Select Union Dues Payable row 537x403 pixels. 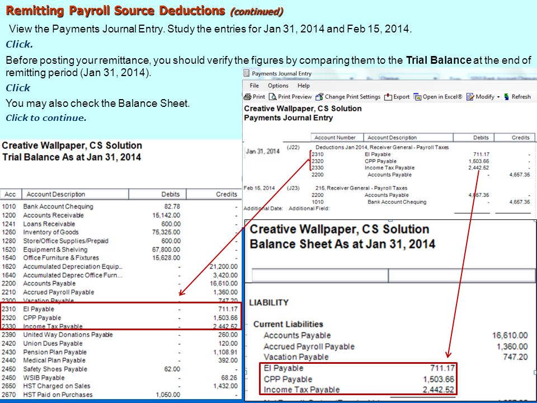(x=120, y=343)
